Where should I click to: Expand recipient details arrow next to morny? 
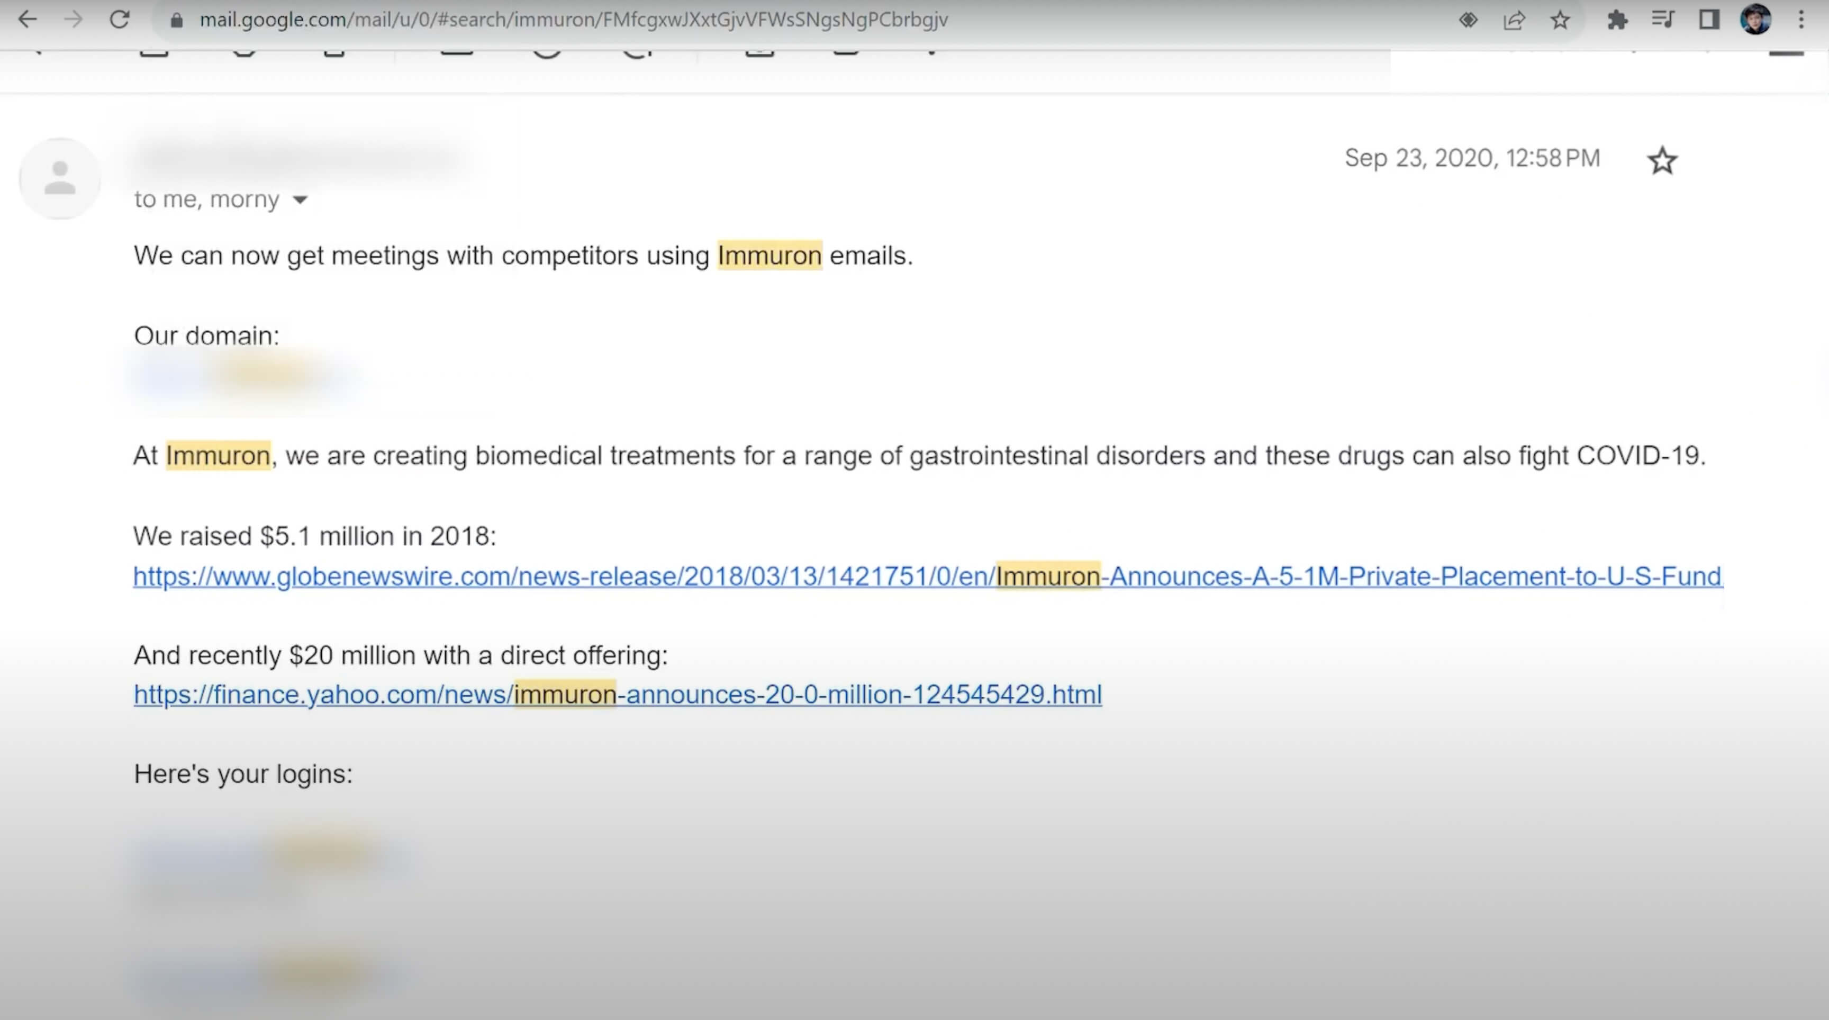click(301, 200)
